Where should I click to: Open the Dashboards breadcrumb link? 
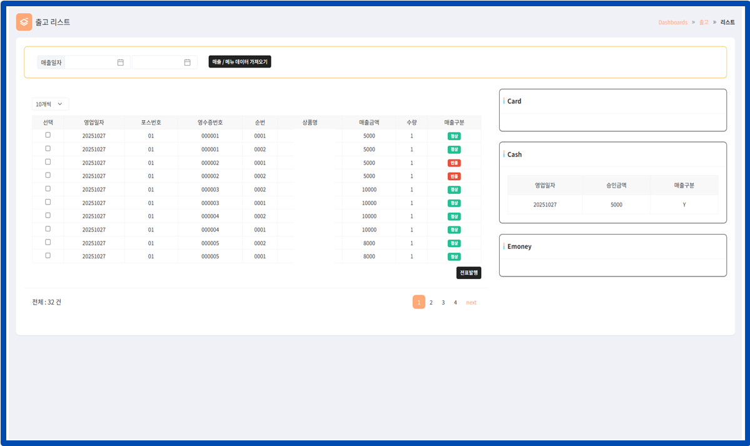pos(672,23)
